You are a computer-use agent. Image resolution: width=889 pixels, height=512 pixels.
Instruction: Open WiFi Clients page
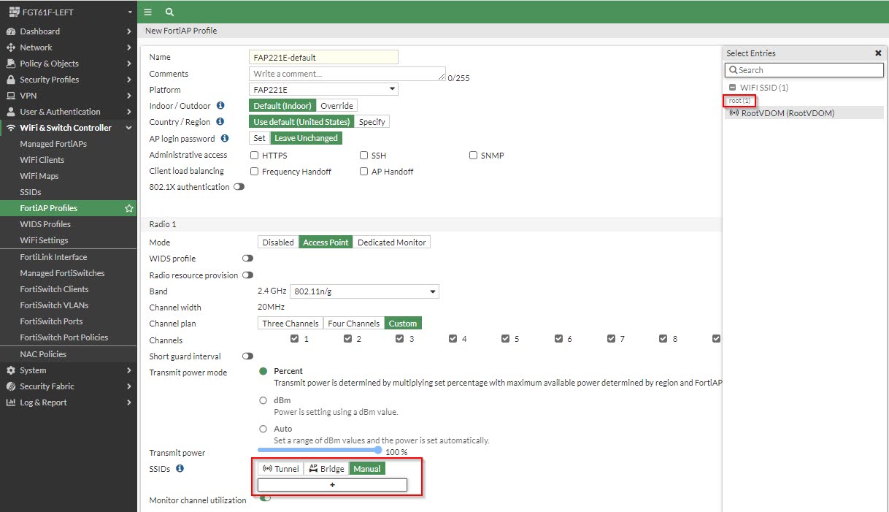tap(42, 160)
